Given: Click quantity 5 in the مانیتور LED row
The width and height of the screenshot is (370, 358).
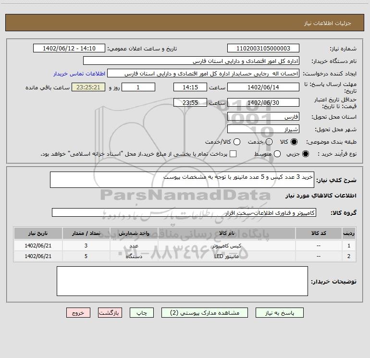Looking at the screenshot, I should [86, 256].
